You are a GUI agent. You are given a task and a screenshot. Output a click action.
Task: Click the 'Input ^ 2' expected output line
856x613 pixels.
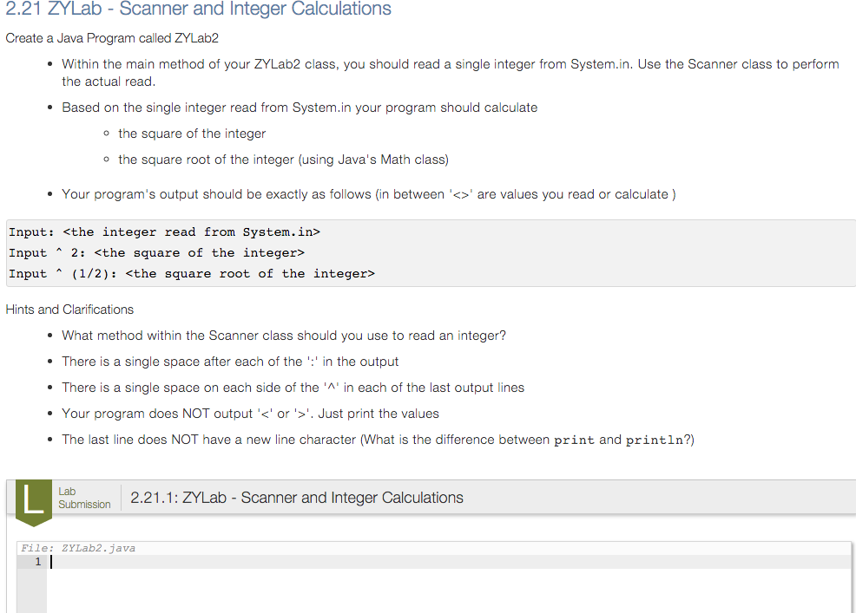click(156, 252)
